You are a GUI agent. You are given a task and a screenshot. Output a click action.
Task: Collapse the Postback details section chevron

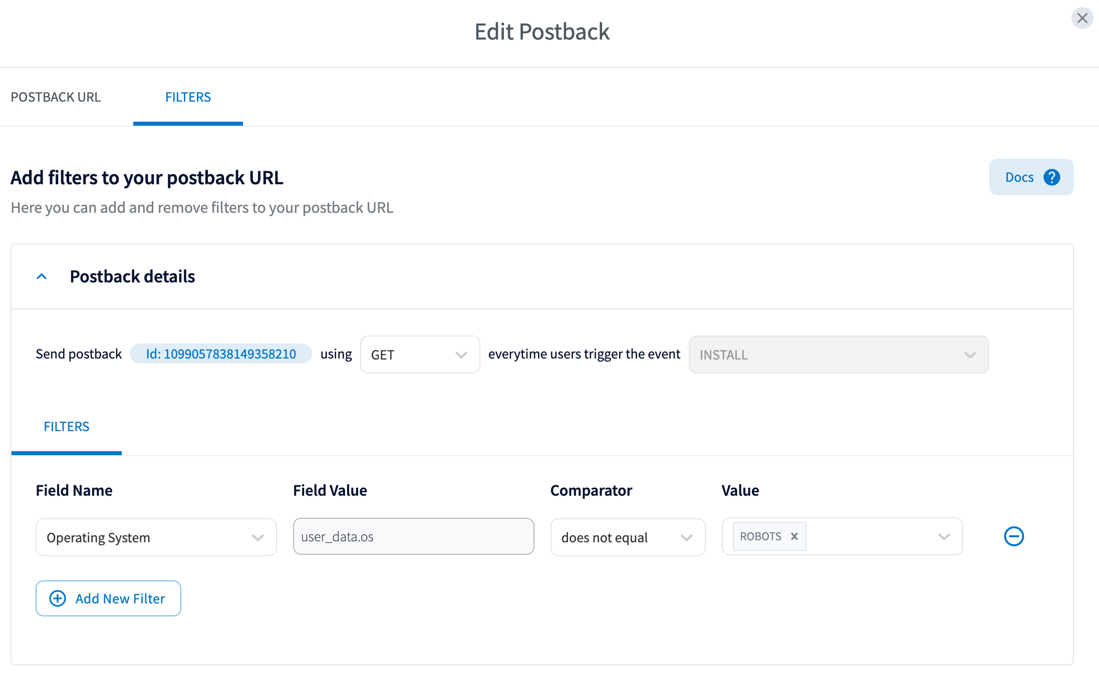(42, 276)
